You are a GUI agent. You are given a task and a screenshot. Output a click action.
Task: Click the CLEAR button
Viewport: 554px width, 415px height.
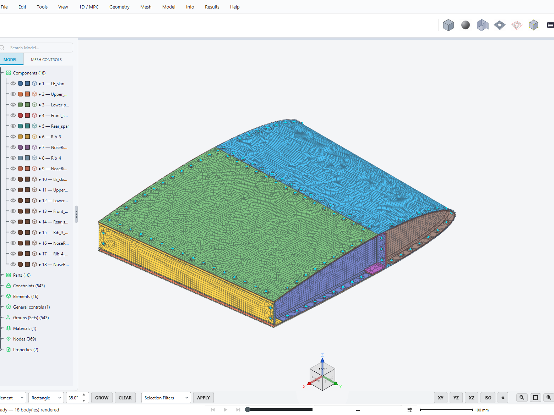pos(125,398)
